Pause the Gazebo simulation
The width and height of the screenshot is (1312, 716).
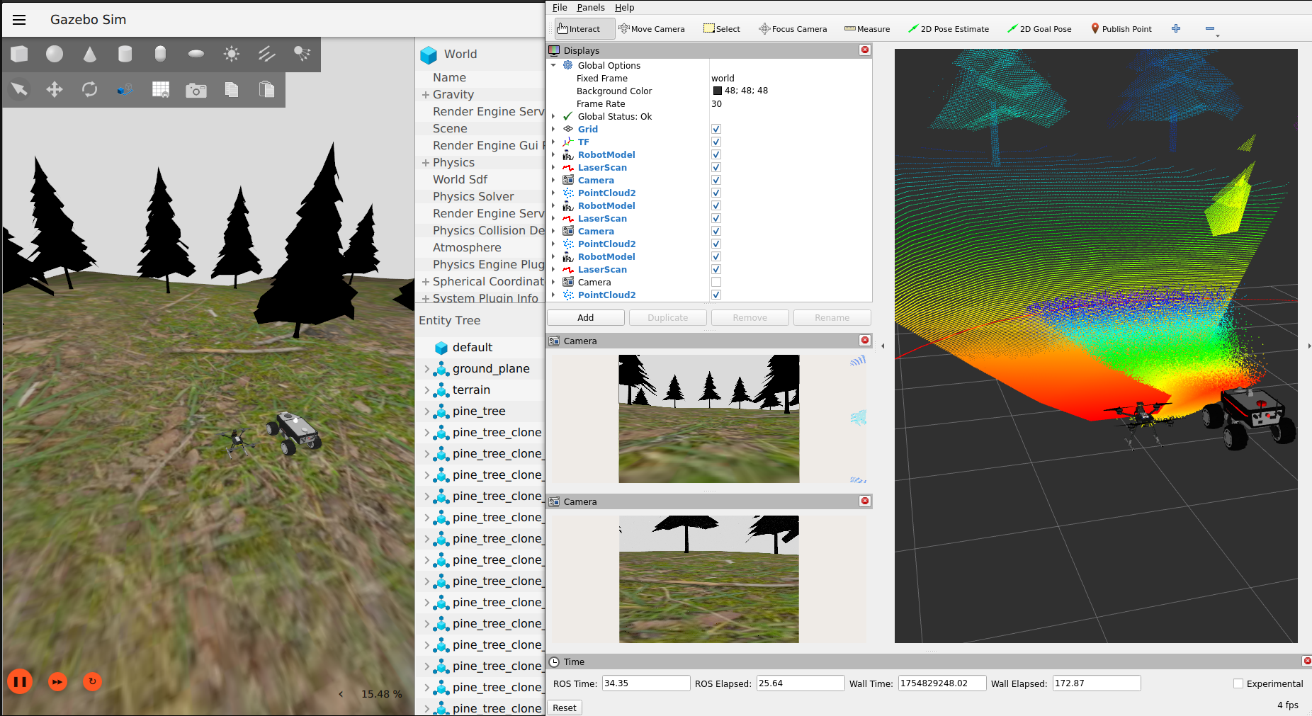[x=20, y=681]
